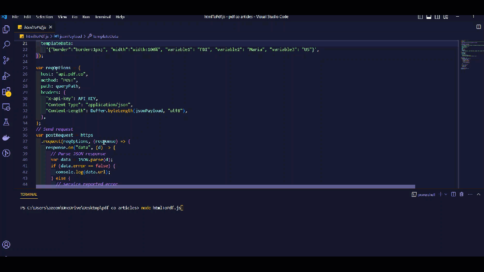Click the "// Parse JSON response" comment
484x272 pixels.
[78, 154]
